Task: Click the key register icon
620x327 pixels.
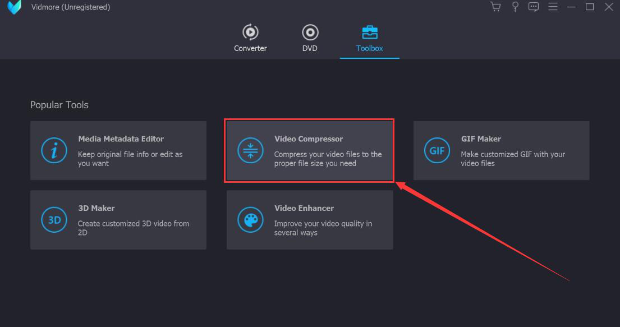Action: (515, 7)
